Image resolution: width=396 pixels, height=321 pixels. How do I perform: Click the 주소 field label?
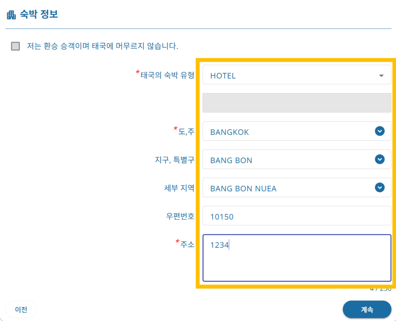(x=187, y=244)
